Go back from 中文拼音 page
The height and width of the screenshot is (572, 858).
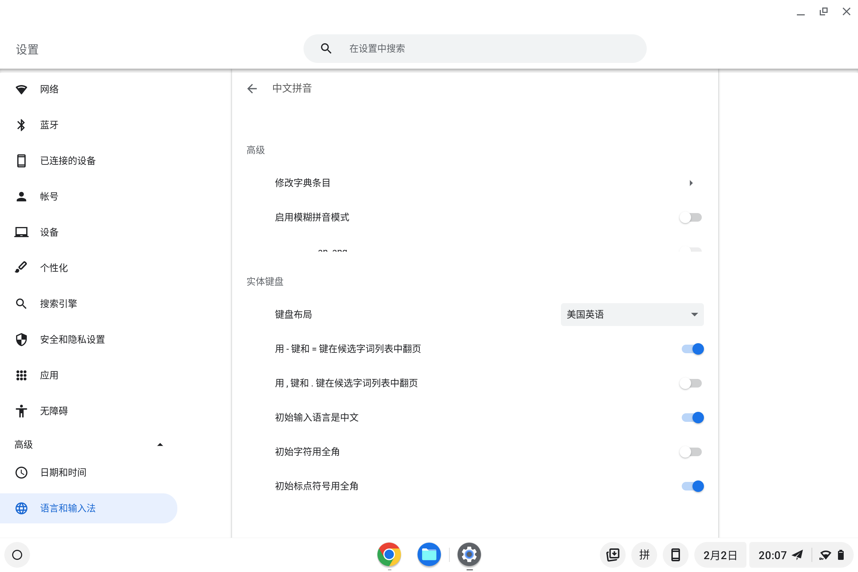coord(252,89)
